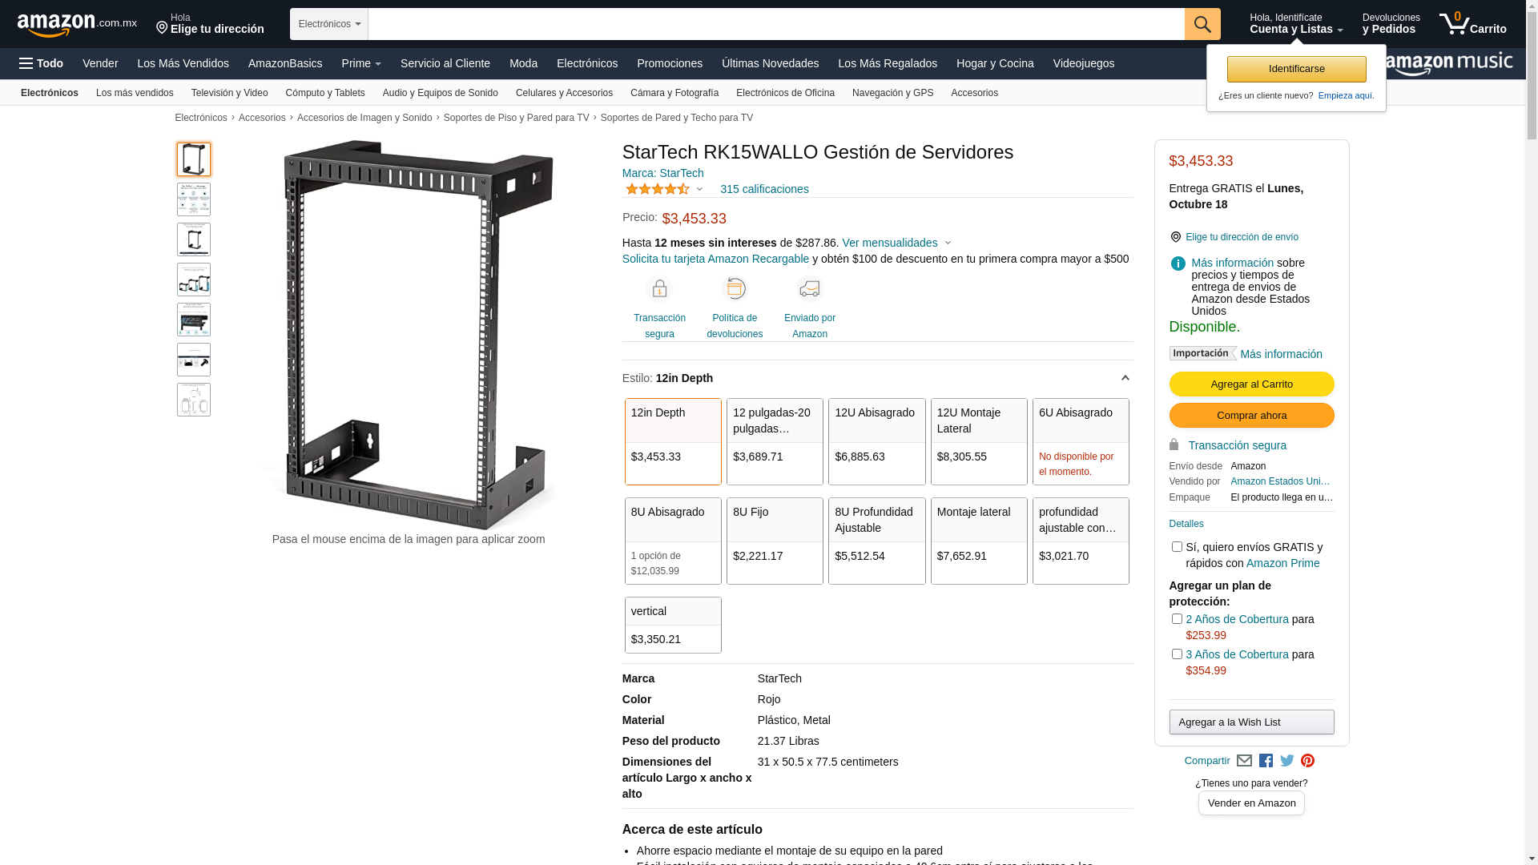The width and height of the screenshot is (1538, 865).
Task: Share via the Twitter icon
Action: pos(1287,761)
